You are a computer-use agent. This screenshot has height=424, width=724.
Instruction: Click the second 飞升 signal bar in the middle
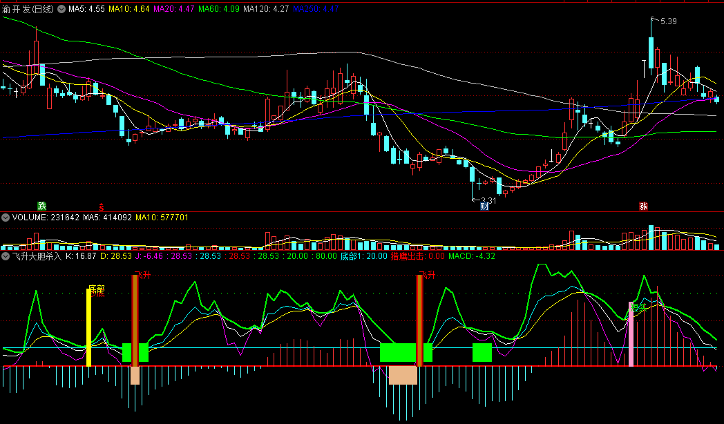coord(420,320)
